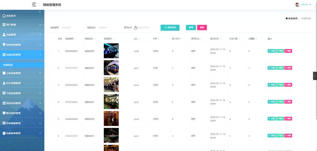Click the 充值管理 person icon

click(4, 35)
